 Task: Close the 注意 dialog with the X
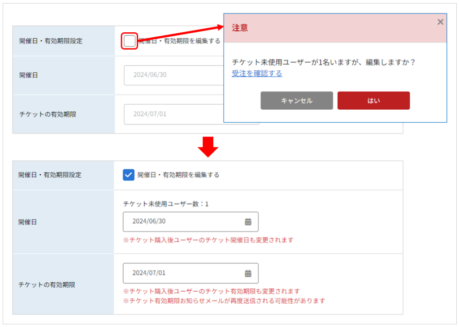click(440, 22)
